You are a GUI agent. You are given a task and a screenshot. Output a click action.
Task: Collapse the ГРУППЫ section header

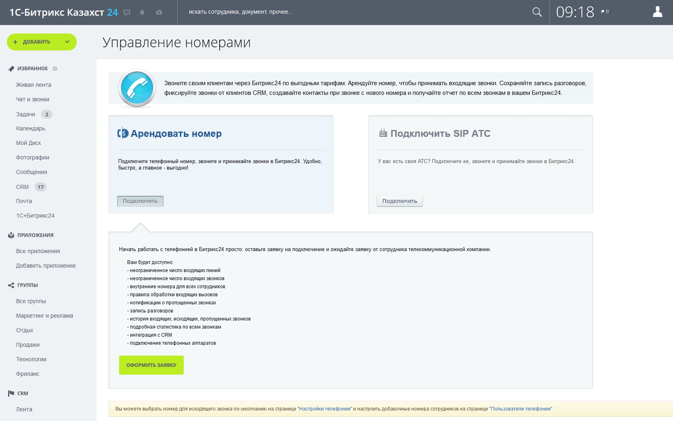[27, 285]
